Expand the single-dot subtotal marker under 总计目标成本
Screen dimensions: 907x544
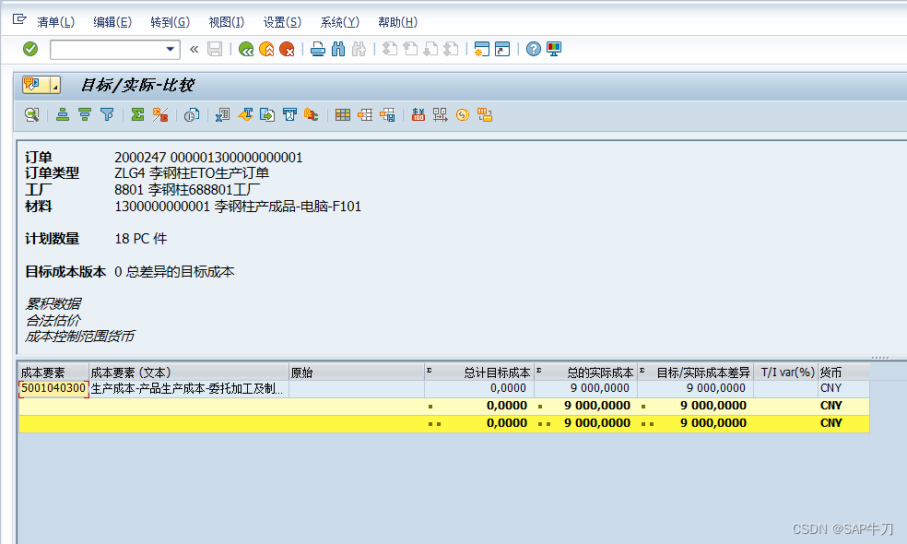[430, 407]
